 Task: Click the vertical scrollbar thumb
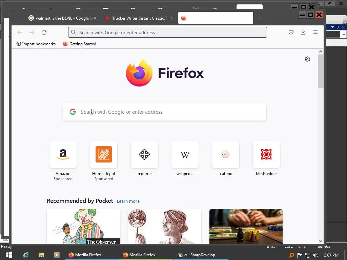pyautogui.click(x=321, y=71)
